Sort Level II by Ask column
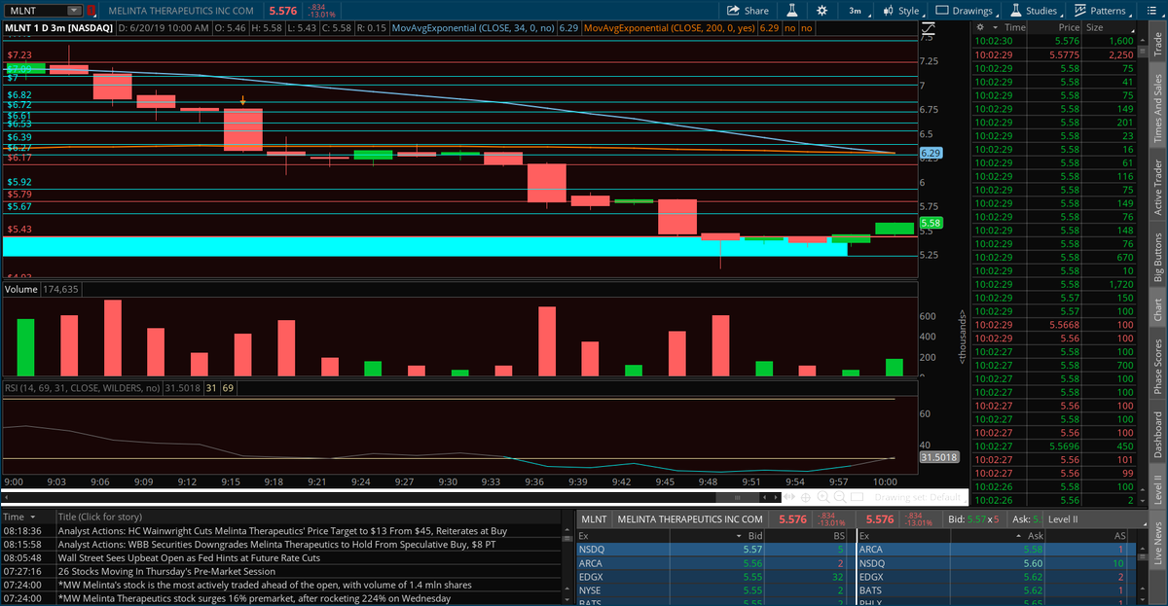 coord(1035,535)
